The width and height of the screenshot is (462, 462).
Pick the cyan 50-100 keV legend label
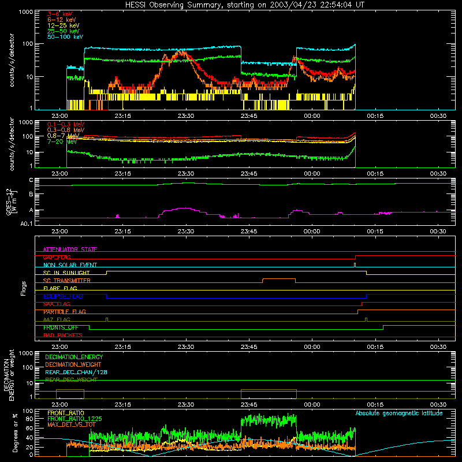65,37
